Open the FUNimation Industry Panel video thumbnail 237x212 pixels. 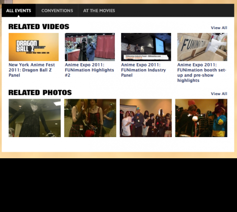146,47
